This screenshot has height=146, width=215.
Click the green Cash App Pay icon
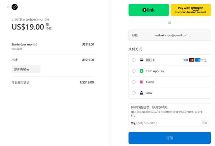click(x=142, y=71)
